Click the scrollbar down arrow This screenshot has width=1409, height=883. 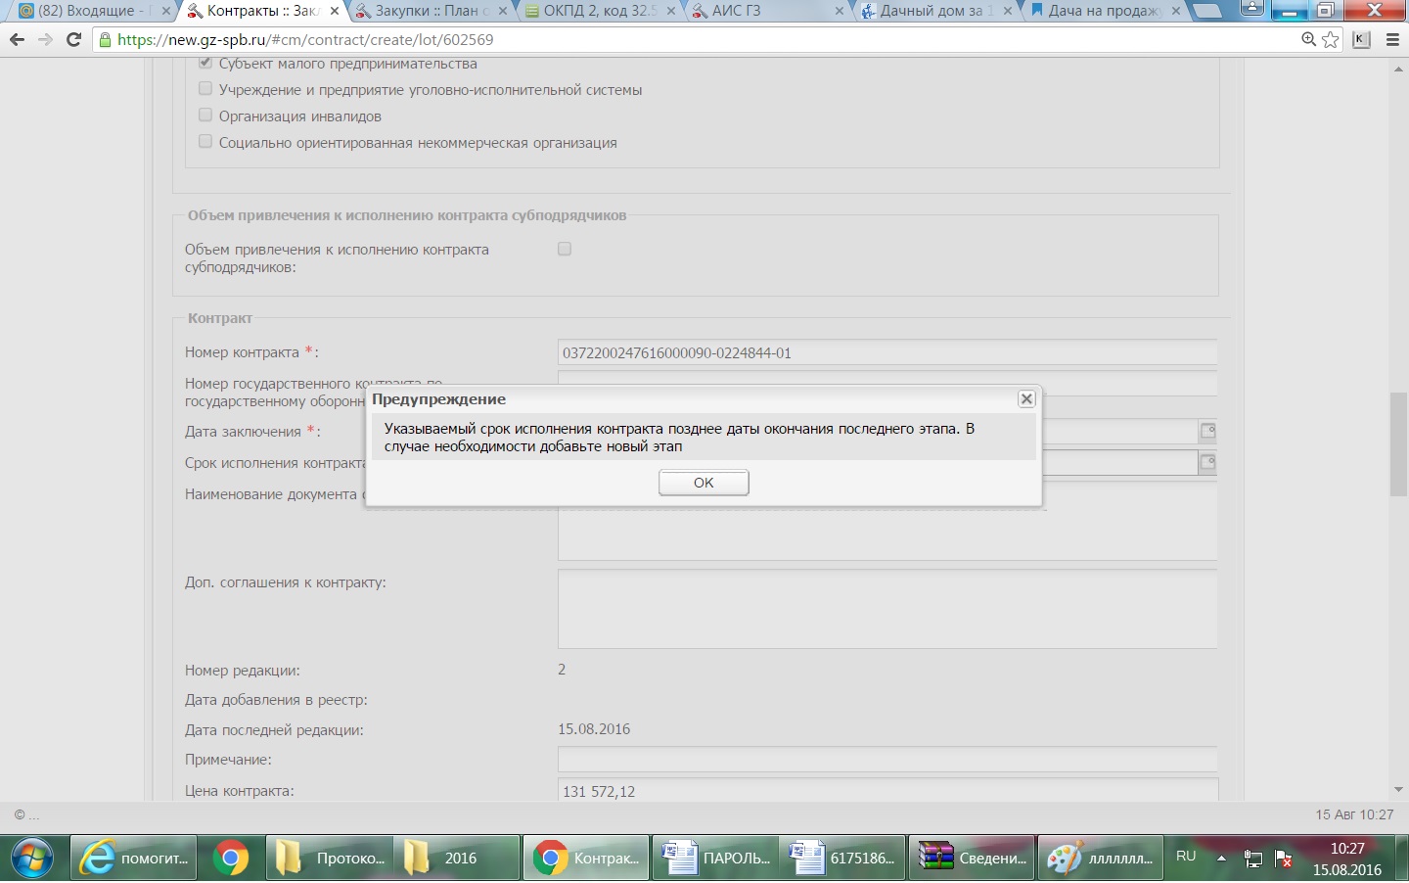[x=1398, y=790]
